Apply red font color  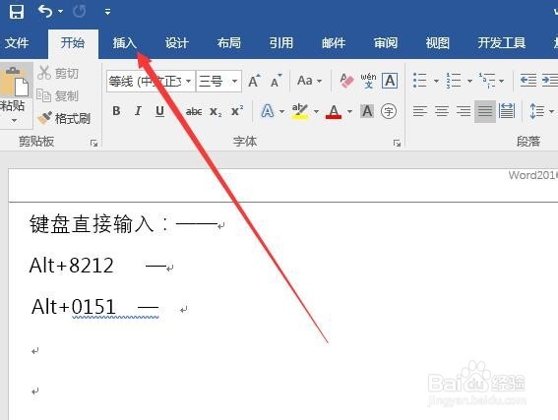click(x=334, y=111)
